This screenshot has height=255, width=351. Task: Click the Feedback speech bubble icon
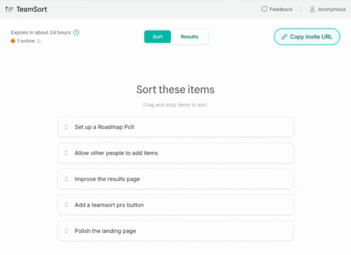(x=264, y=9)
